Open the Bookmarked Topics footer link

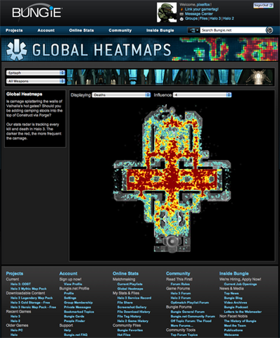[79, 312]
